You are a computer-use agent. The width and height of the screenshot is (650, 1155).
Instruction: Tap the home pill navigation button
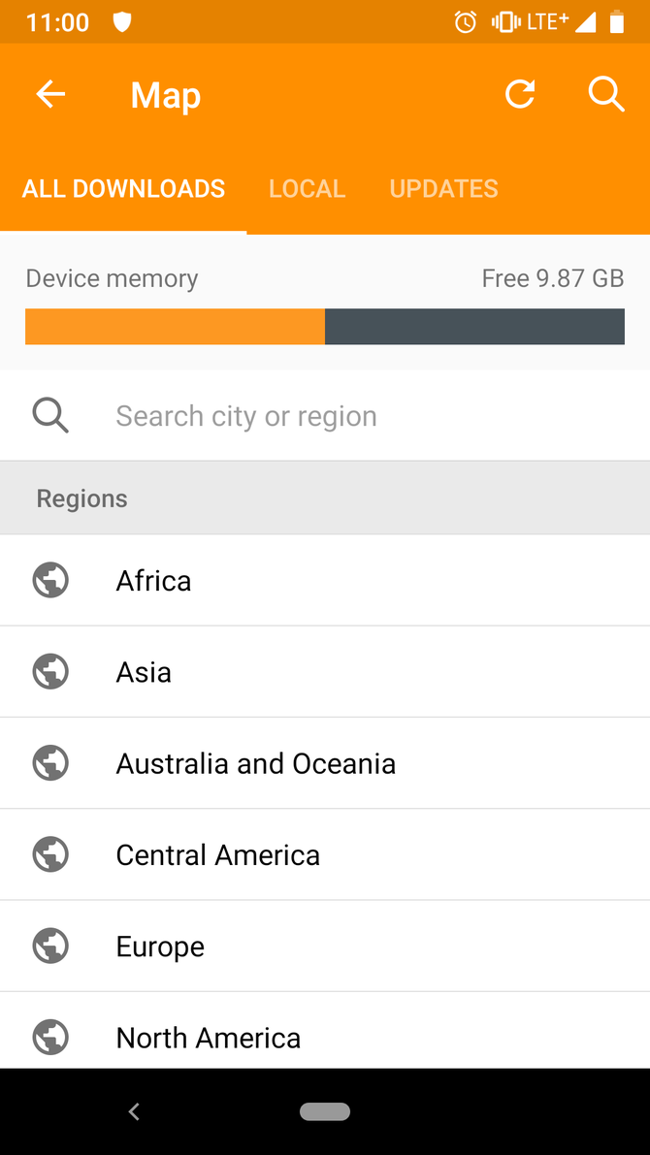coord(325,1111)
